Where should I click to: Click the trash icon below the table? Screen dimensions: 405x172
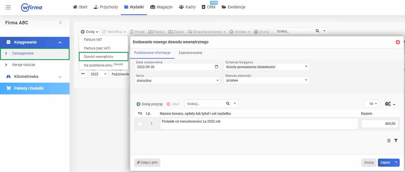coord(389,141)
